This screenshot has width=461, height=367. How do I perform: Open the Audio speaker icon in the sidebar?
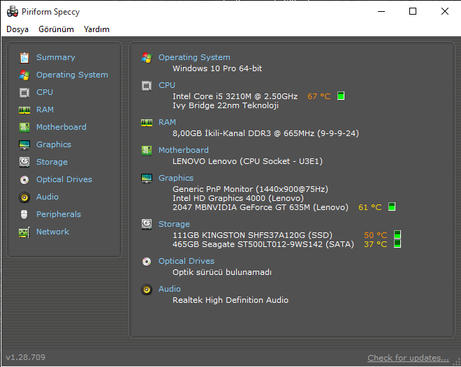pyautogui.click(x=24, y=197)
